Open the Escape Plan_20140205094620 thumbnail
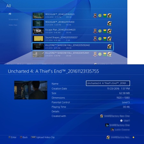This screenshot has height=144, width=144. (38, 31)
